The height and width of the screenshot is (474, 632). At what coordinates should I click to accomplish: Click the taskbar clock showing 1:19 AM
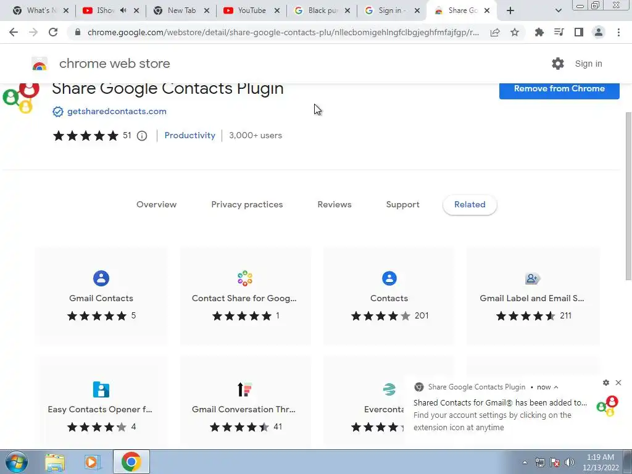[x=601, y=462]
